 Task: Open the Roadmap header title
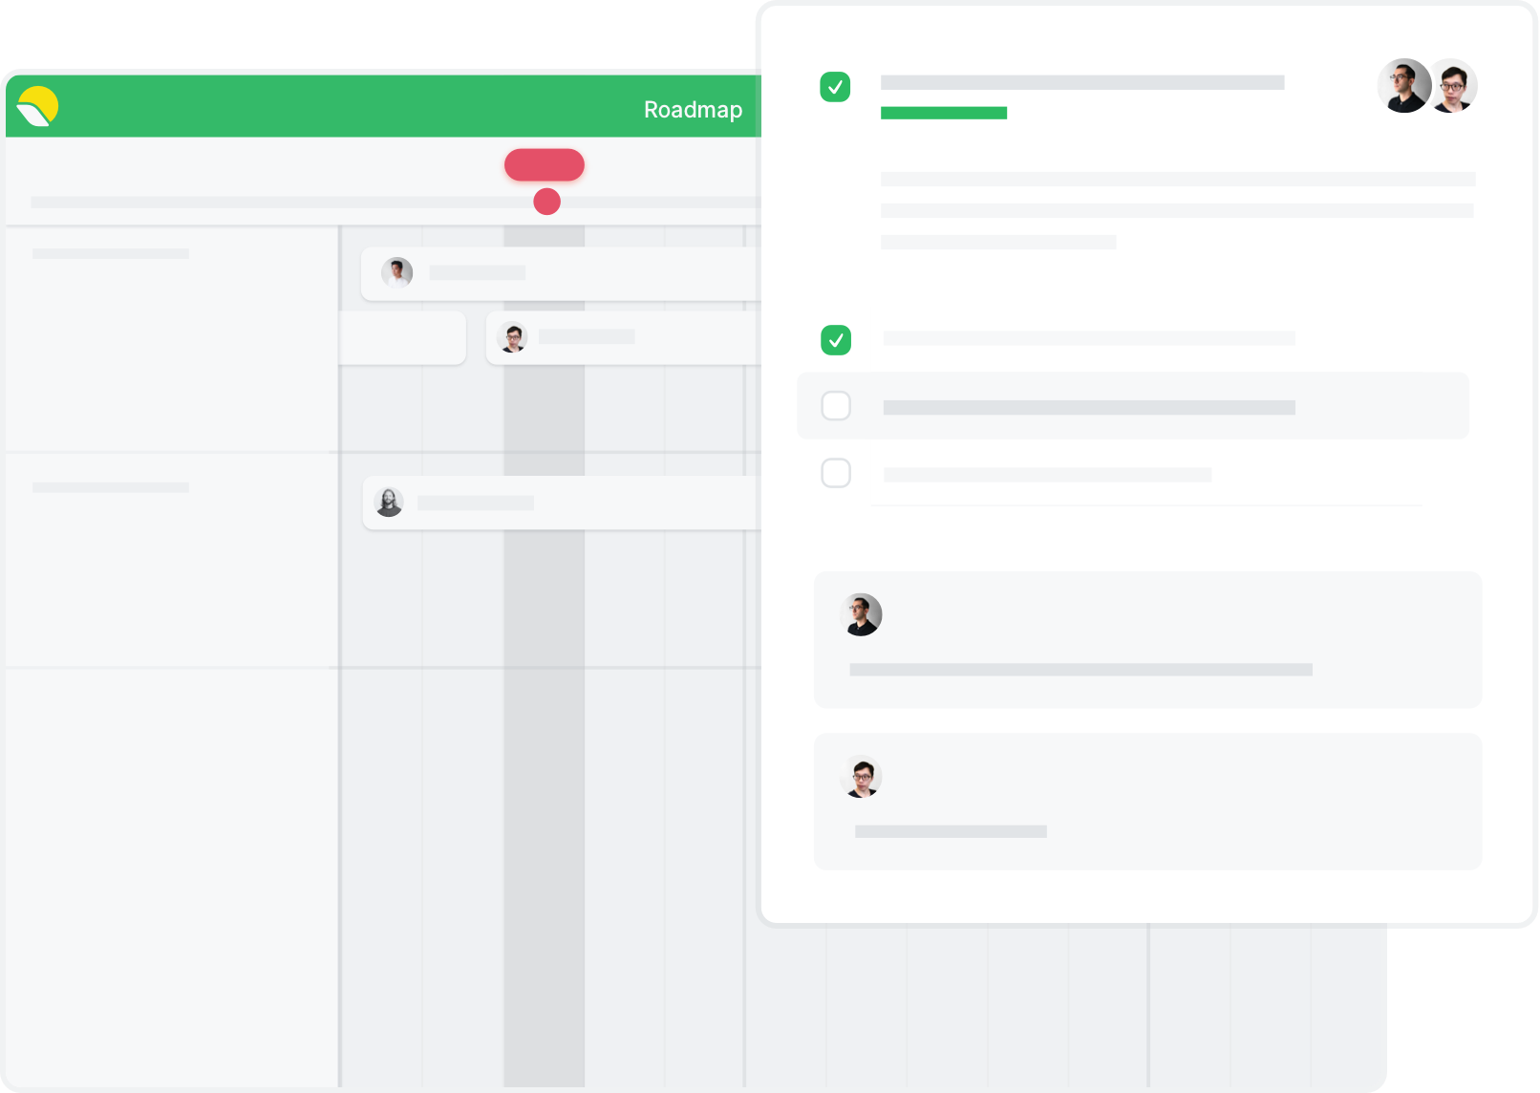[693, 110]
